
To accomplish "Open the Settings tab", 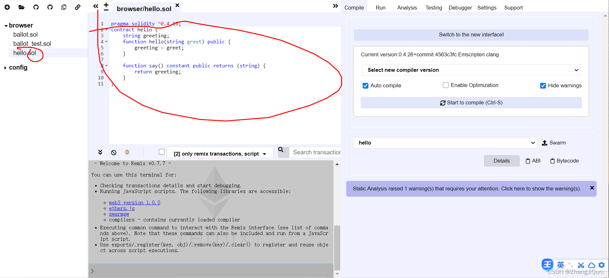I will (x=487, y=8).
